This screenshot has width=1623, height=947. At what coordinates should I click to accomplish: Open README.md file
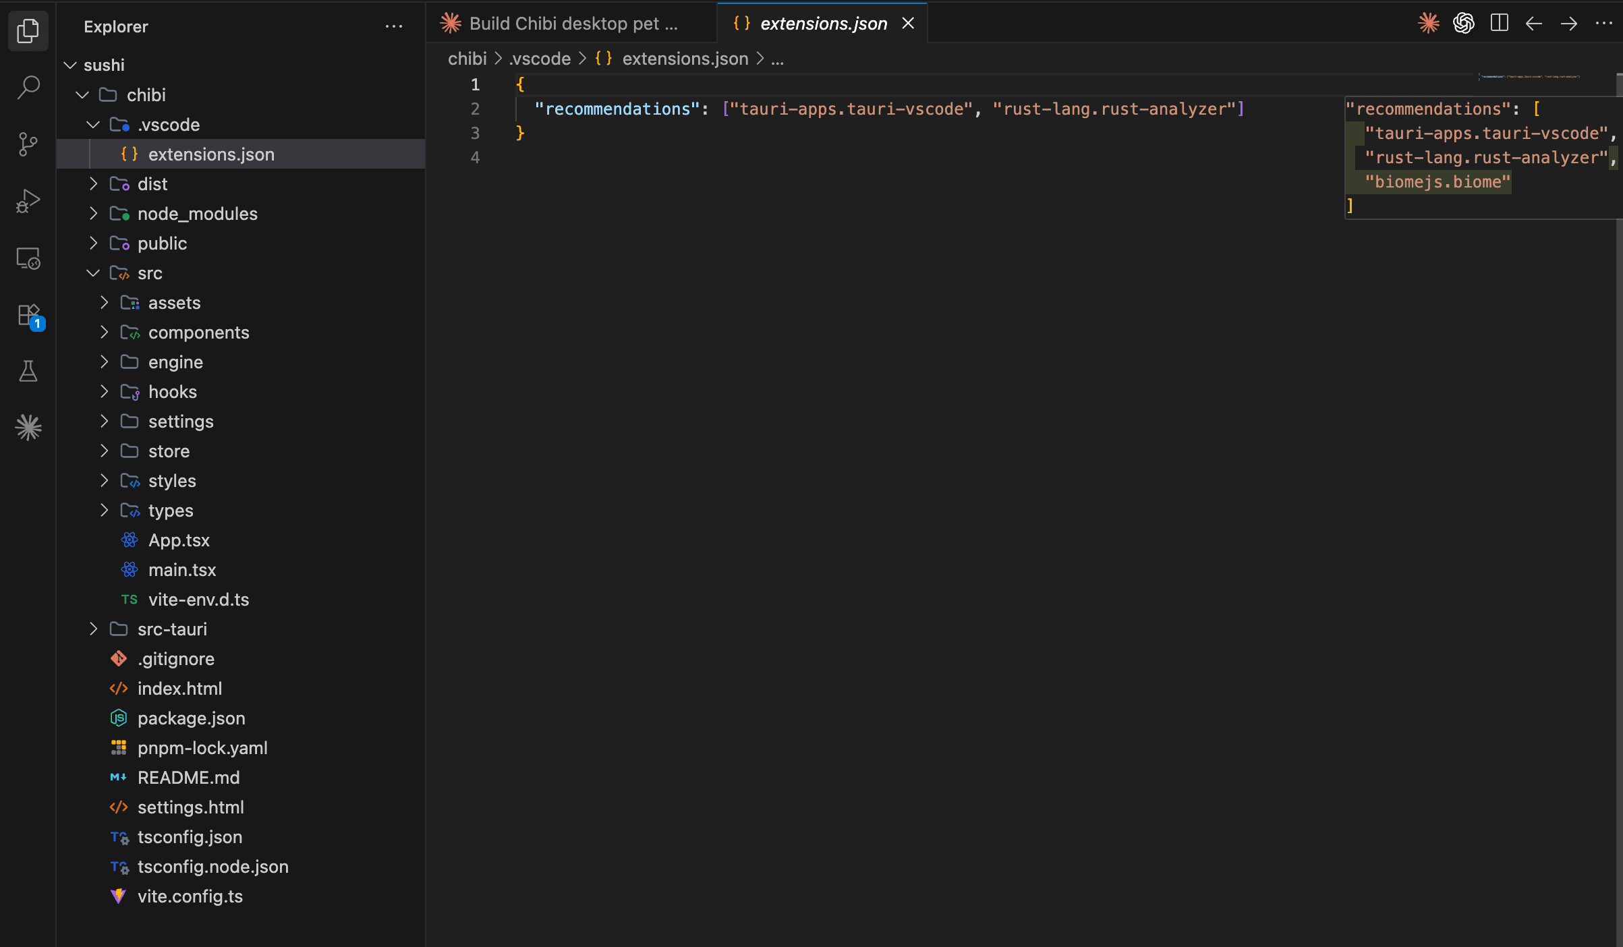click(x=241, y=777)
